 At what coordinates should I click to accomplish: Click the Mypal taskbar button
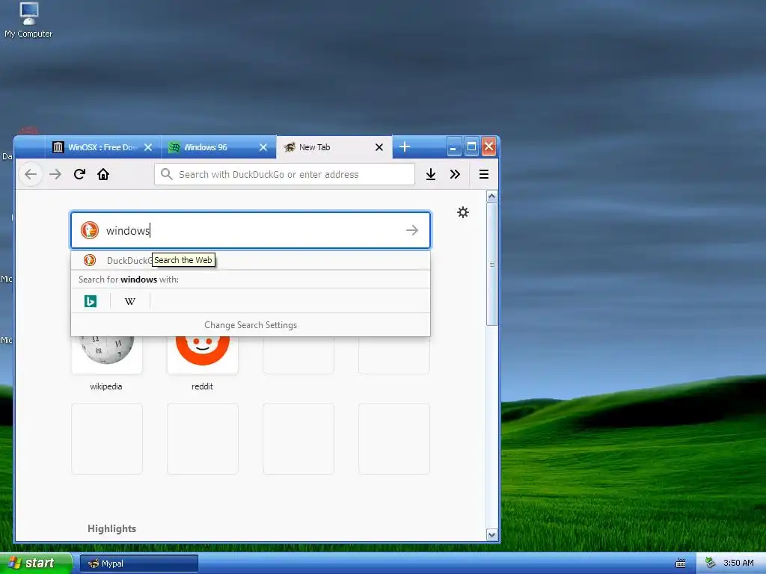[x=139, y=564]
